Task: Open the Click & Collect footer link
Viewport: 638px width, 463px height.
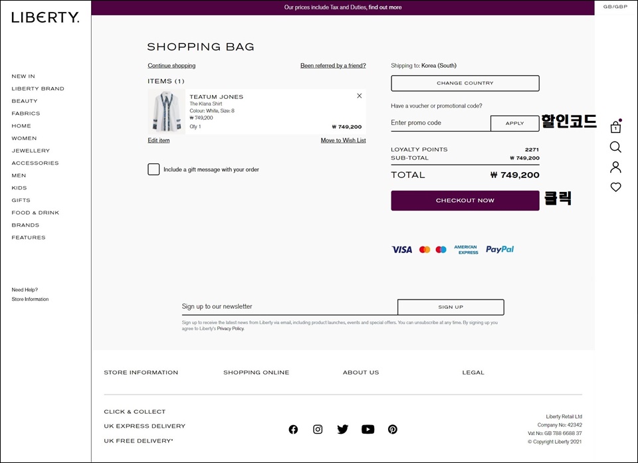Action: click(x=135, y=412)
